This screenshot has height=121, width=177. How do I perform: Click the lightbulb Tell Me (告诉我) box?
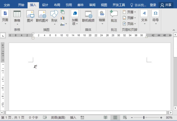point(138,5)
